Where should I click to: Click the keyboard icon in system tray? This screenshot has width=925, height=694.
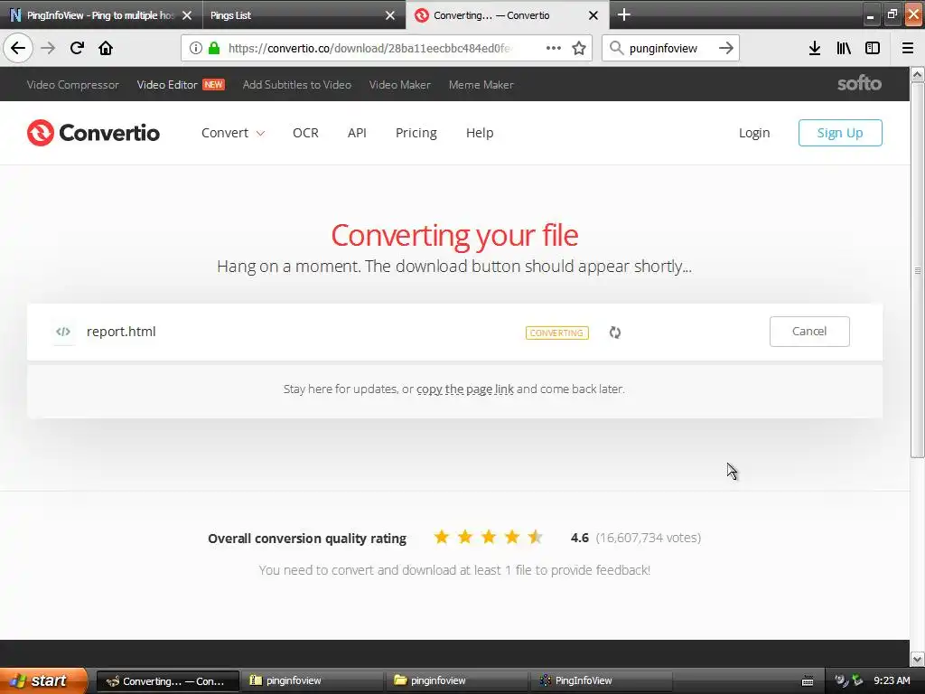point(808,681)
